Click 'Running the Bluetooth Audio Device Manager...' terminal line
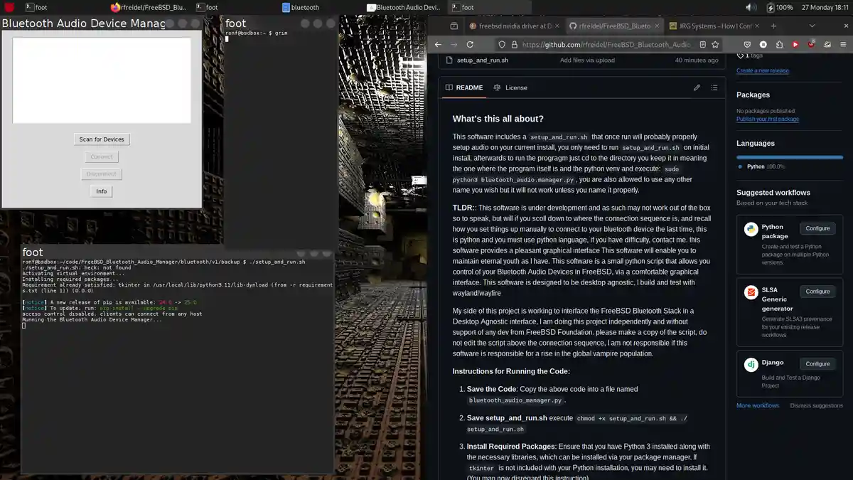Screen dimensions: 853x480 click(x=92, y=319)
